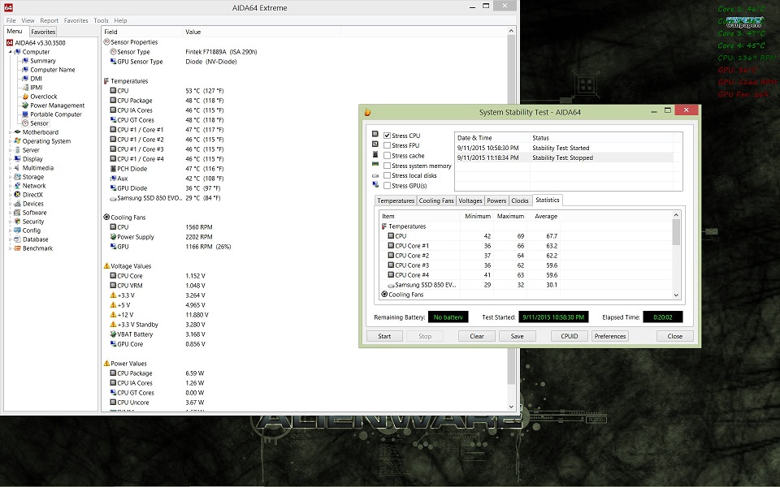Image resolution: width=780 pixels, height=487 pixels.
Task: Click the CPUID button
Action: click(x=569, y=336)
